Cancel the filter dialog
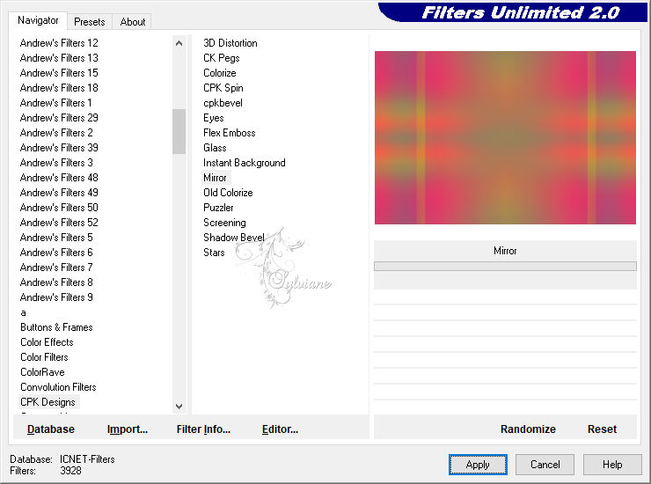The width and height of the screenshot is (651, 484). click(545, 465)
